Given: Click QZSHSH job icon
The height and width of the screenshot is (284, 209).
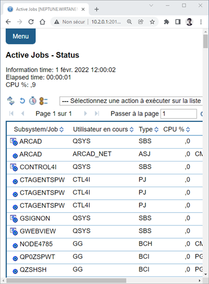Looking at the screenshot, I should tap(15, 271).
